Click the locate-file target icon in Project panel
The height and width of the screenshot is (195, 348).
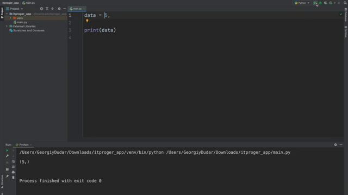point(41,9)
